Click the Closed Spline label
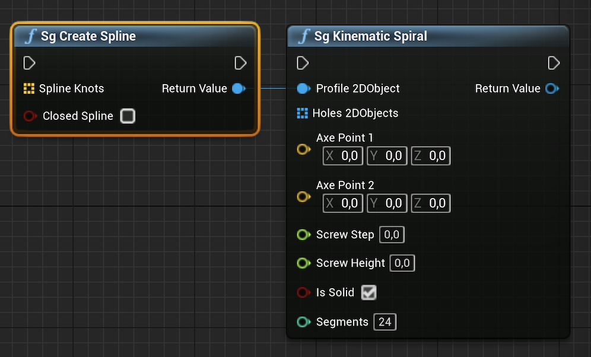Screen dimensions: 591x357 (x=78, y=116)
